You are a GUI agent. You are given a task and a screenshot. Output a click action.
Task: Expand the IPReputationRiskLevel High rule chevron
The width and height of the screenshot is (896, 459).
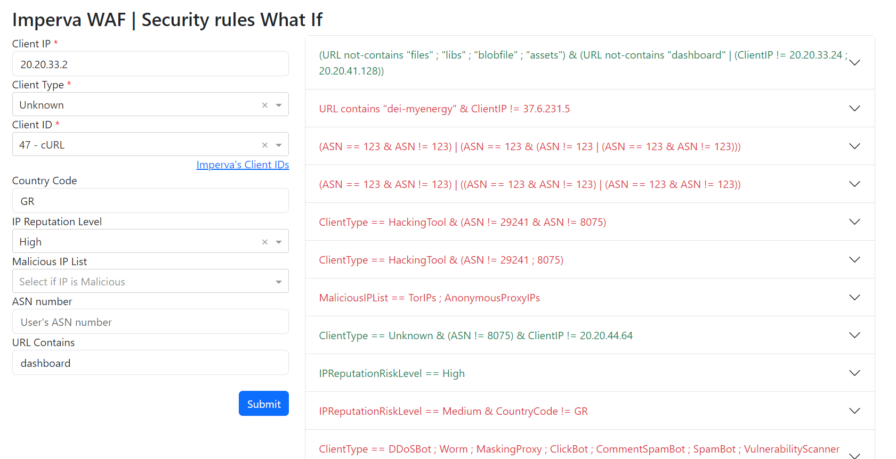pos(854,373)
